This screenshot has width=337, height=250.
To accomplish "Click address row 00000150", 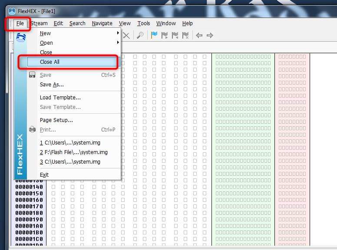I will tap(29, 193).
